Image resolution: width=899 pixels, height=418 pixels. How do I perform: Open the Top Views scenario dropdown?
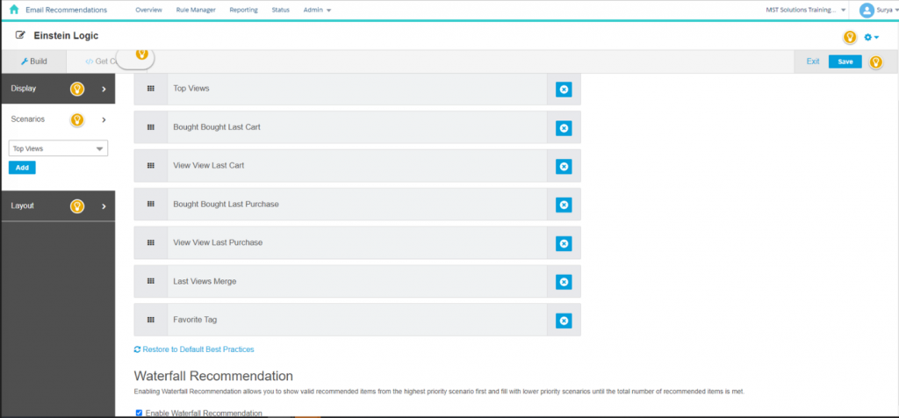[58, 148]
